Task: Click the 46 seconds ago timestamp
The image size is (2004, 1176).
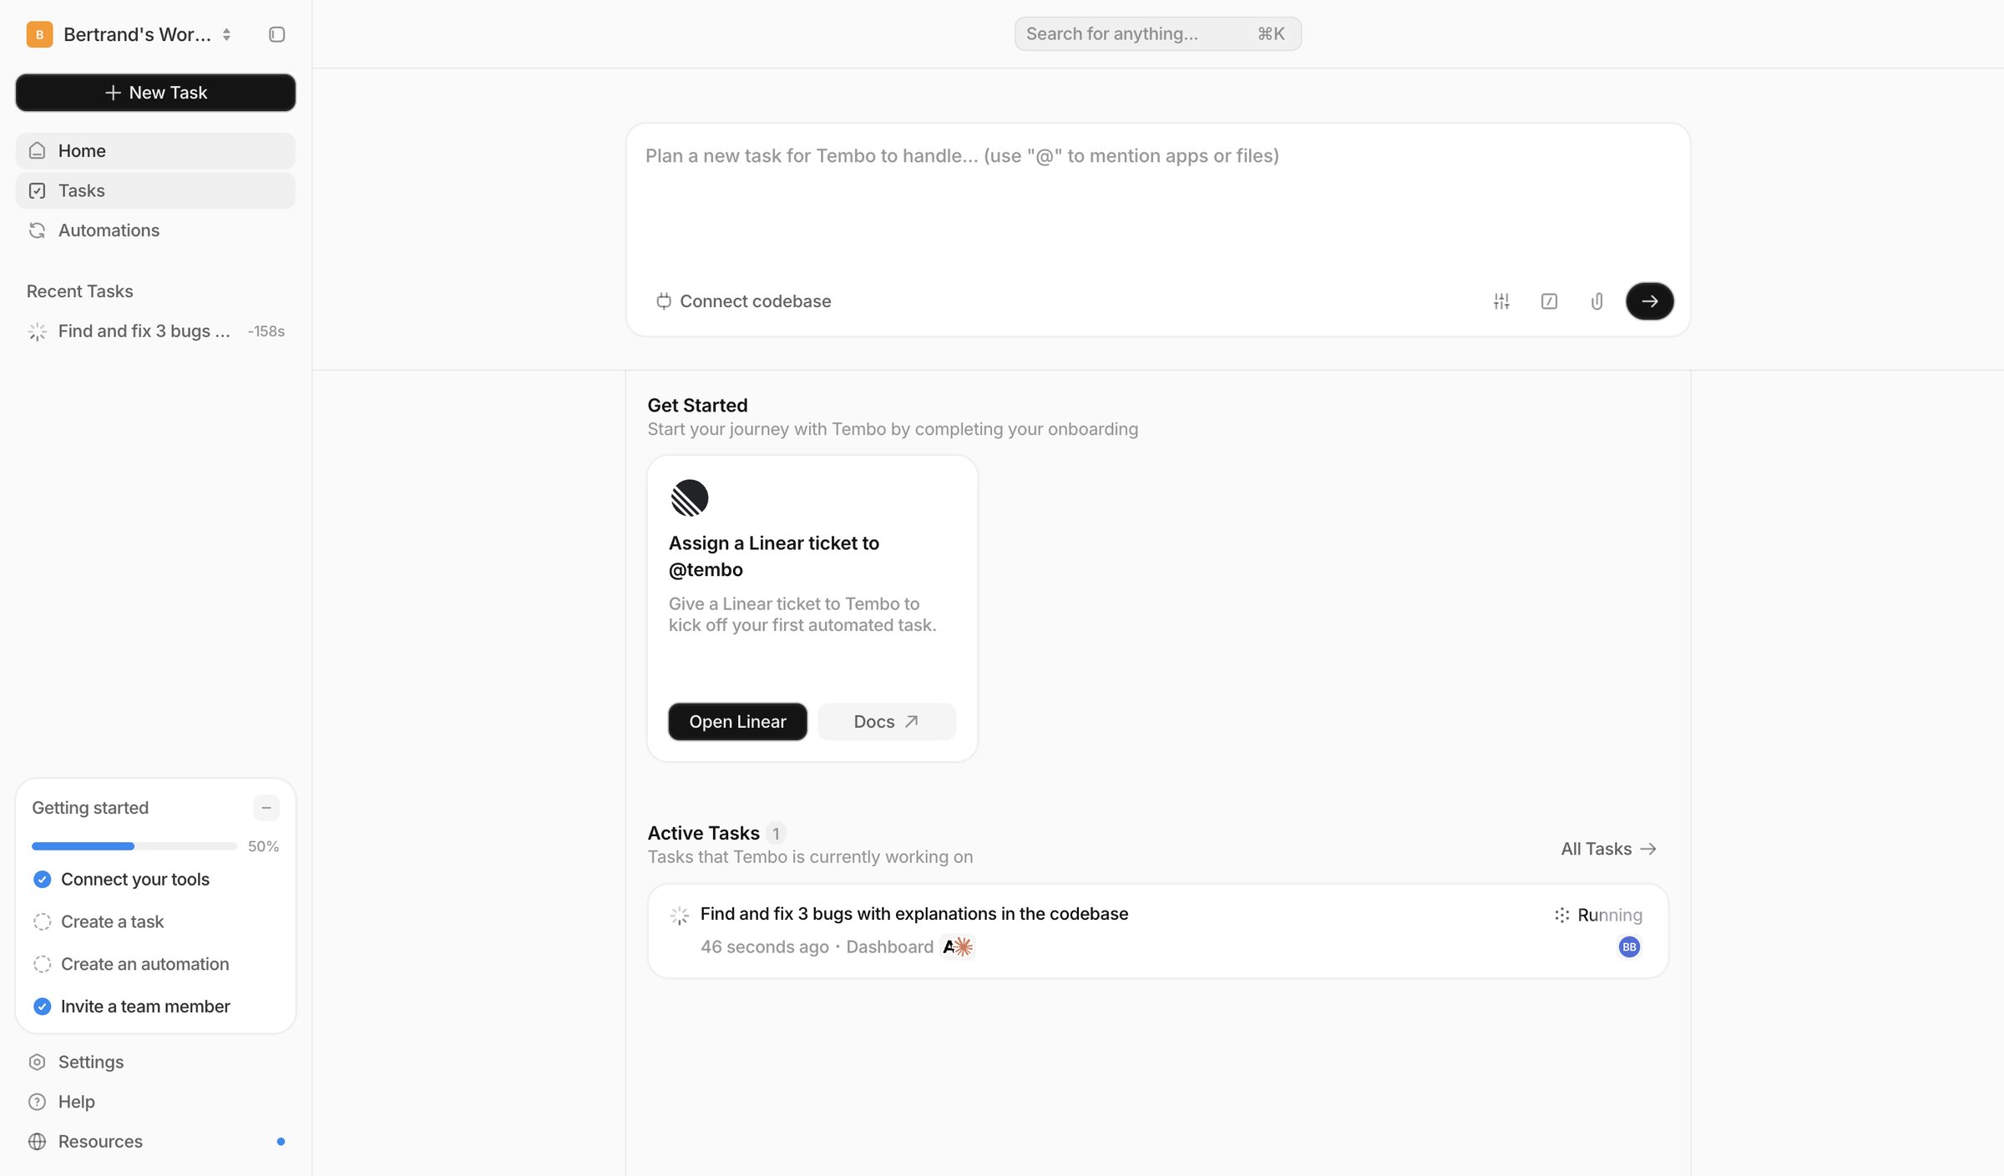Action: click(764, 947)
